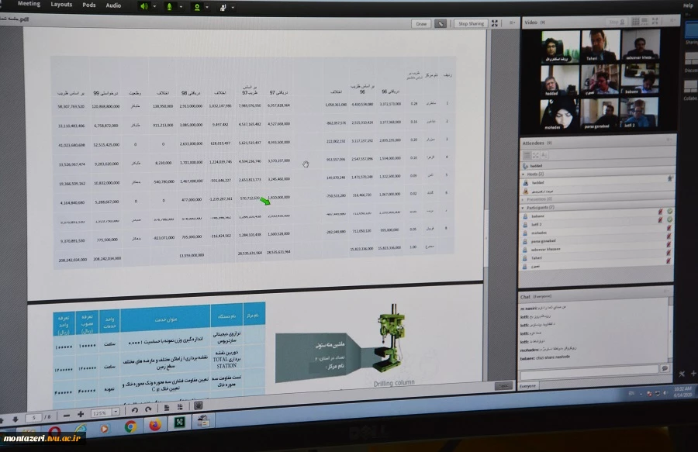Click the page number field showing 5

click(x=33, y=418)
